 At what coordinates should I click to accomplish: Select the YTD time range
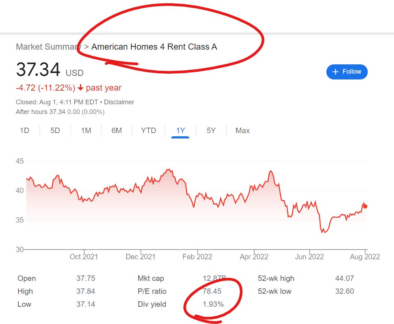[148, 130]
